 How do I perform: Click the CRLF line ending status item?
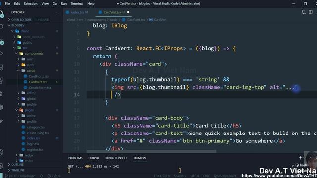(x=206, y=176)
